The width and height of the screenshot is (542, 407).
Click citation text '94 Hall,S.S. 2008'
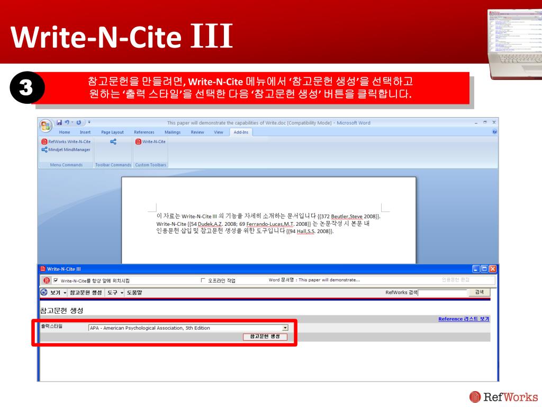coord(310,231)
